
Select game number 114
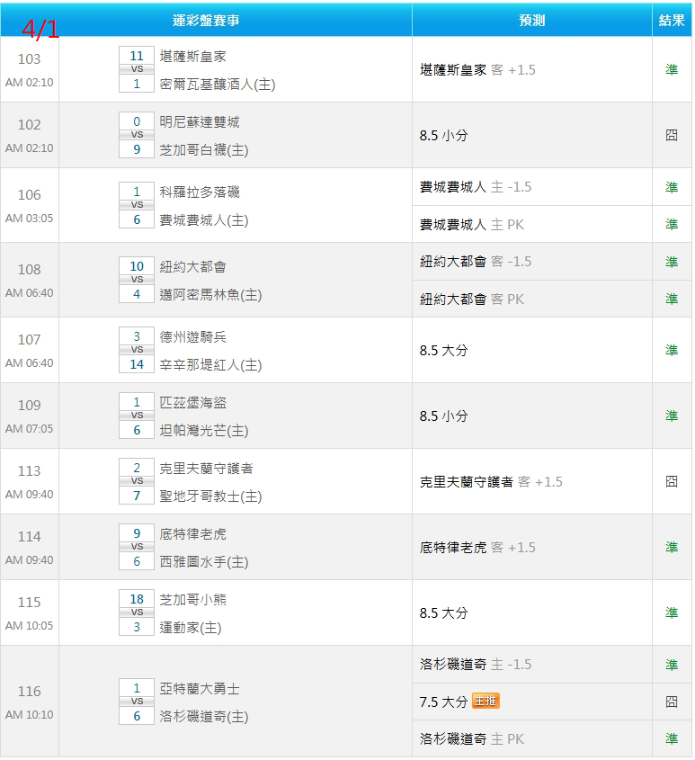click(29, 537)
